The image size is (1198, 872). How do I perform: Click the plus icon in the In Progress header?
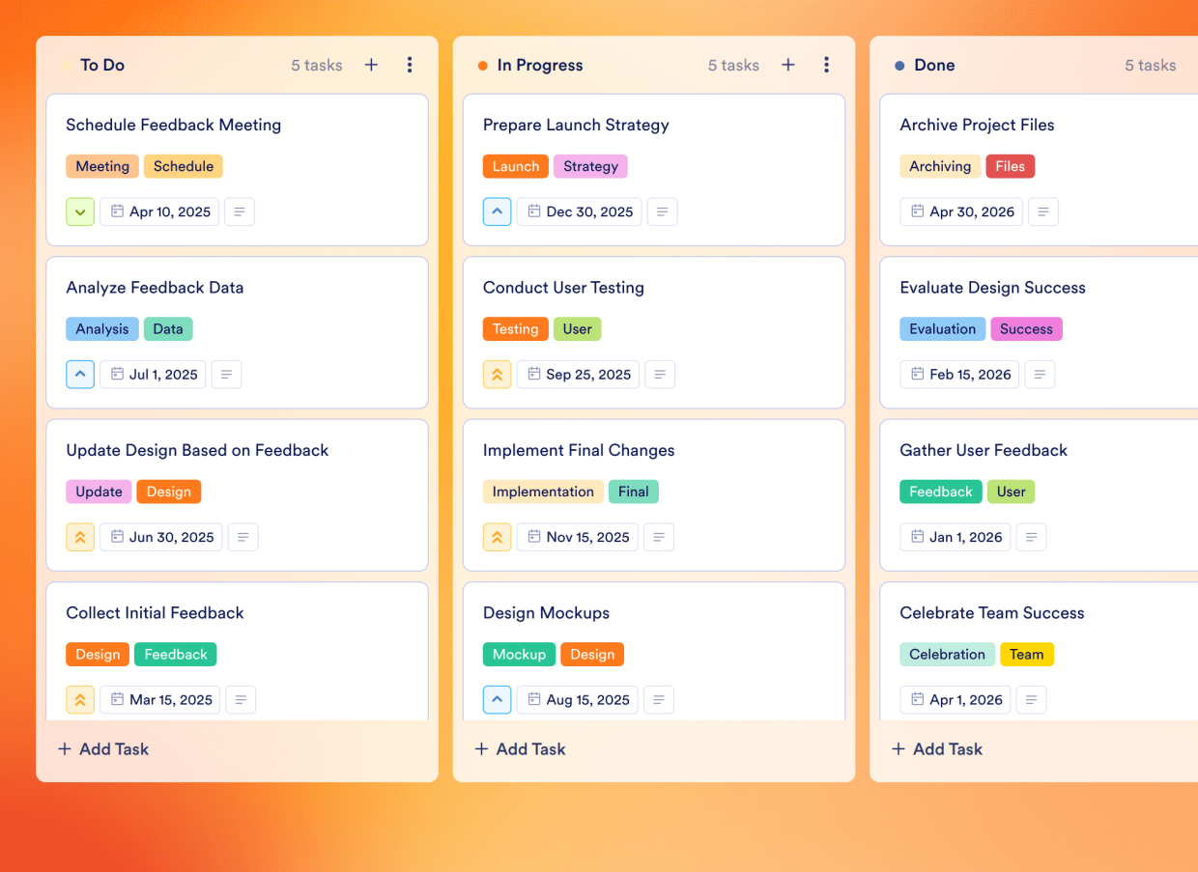[788, 65]
